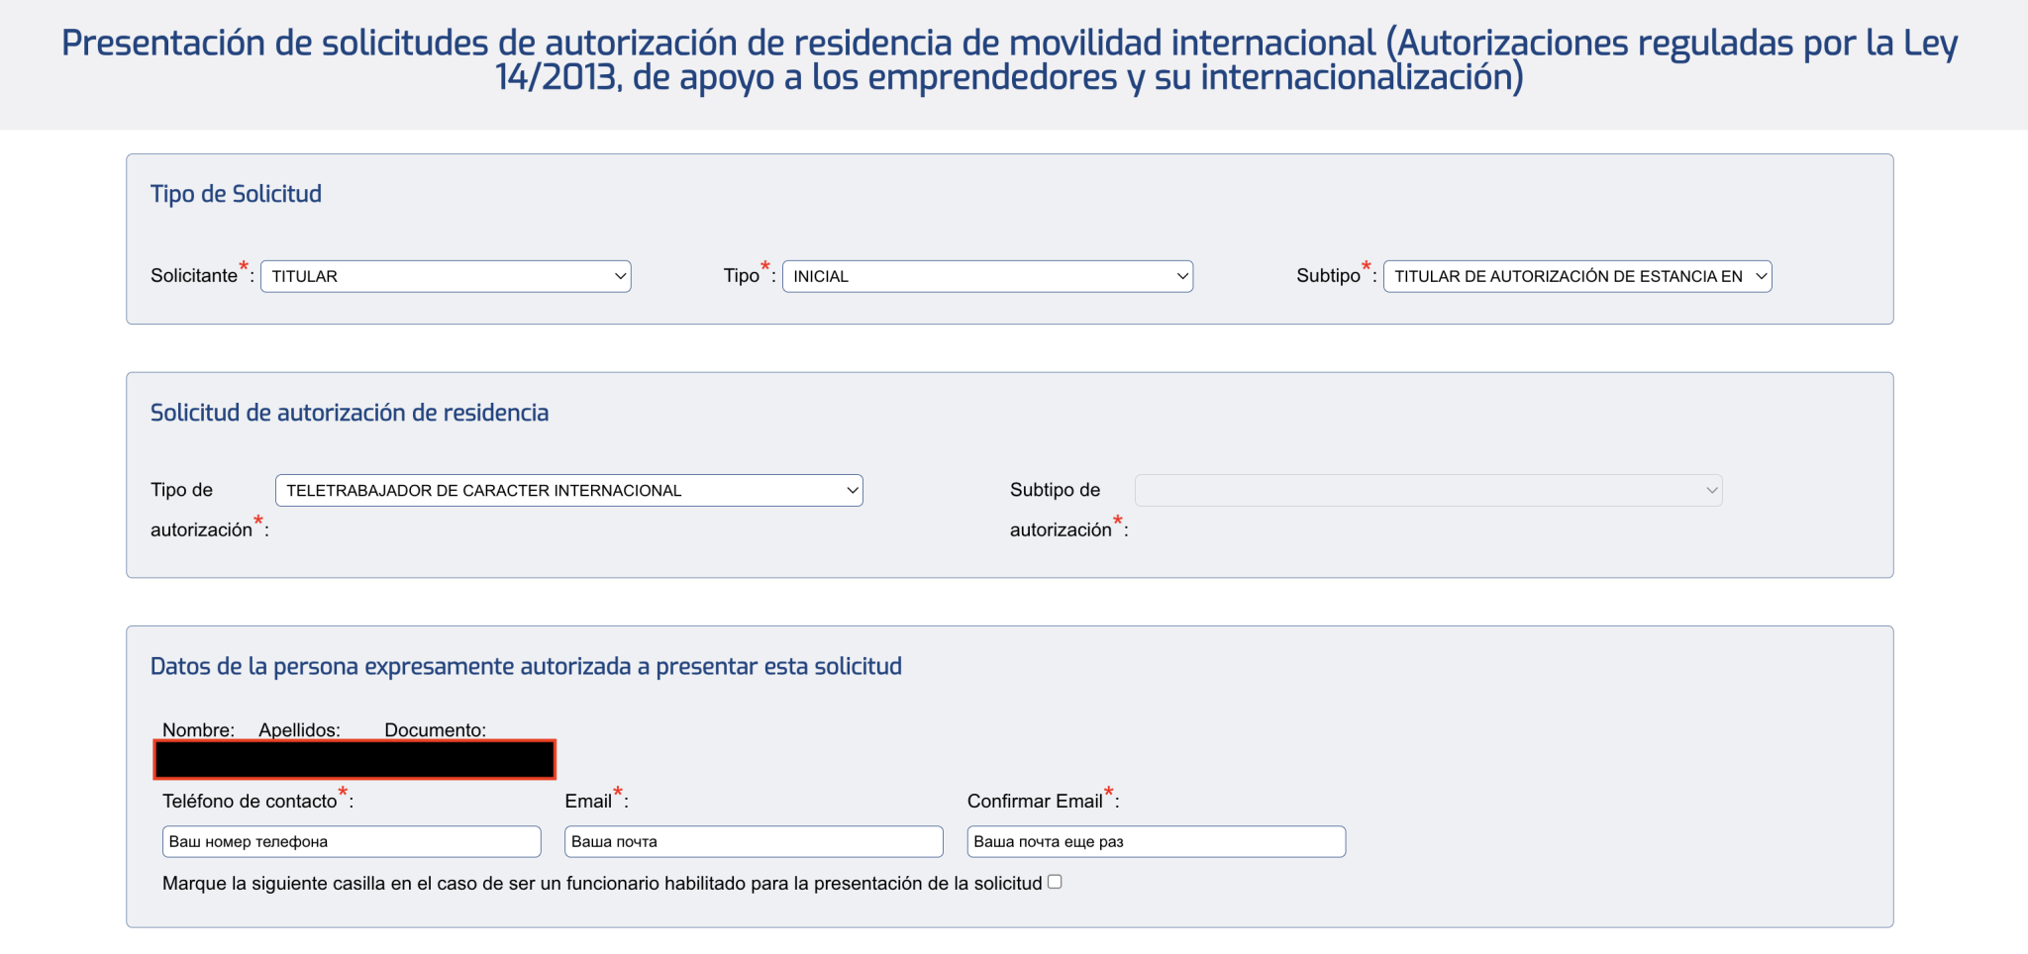Focus the Teléfono de contacto input field
The image size is (2028, 954).
pos(352,842)
